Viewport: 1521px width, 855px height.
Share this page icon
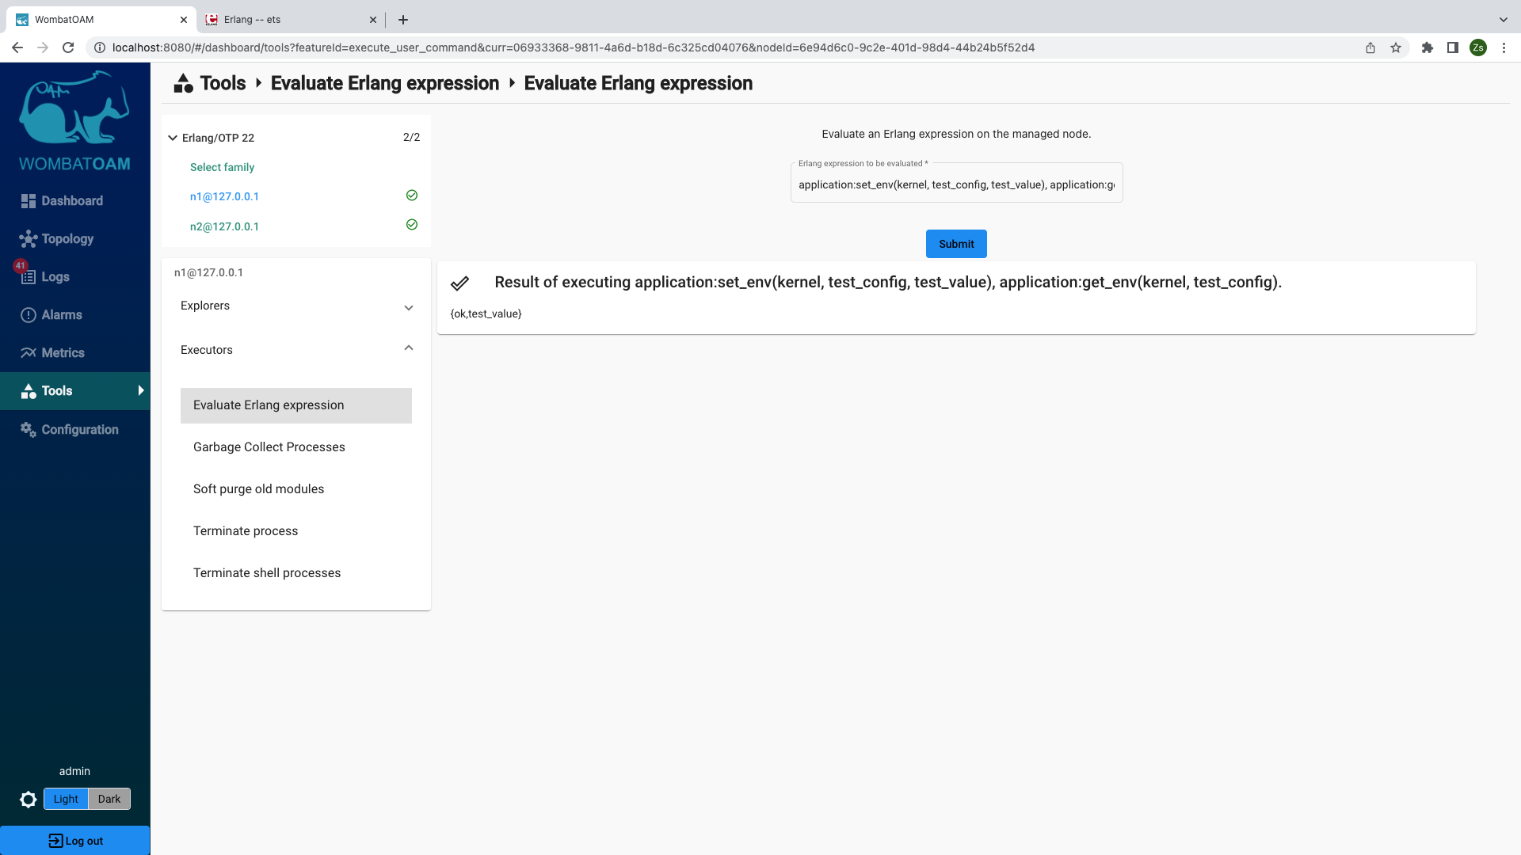(1370, 47)
